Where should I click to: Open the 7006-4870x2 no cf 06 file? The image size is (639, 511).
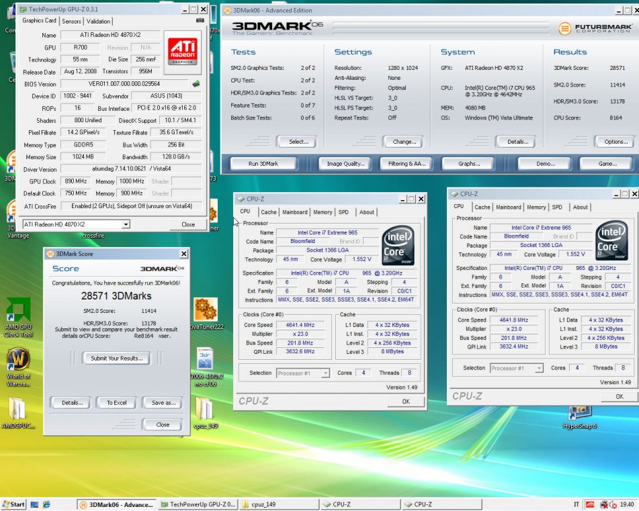click(206, 367)
